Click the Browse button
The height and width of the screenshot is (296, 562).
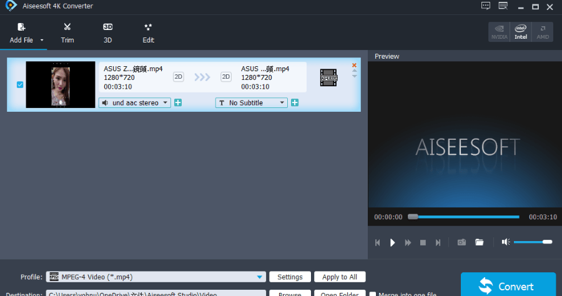point(290,294)
